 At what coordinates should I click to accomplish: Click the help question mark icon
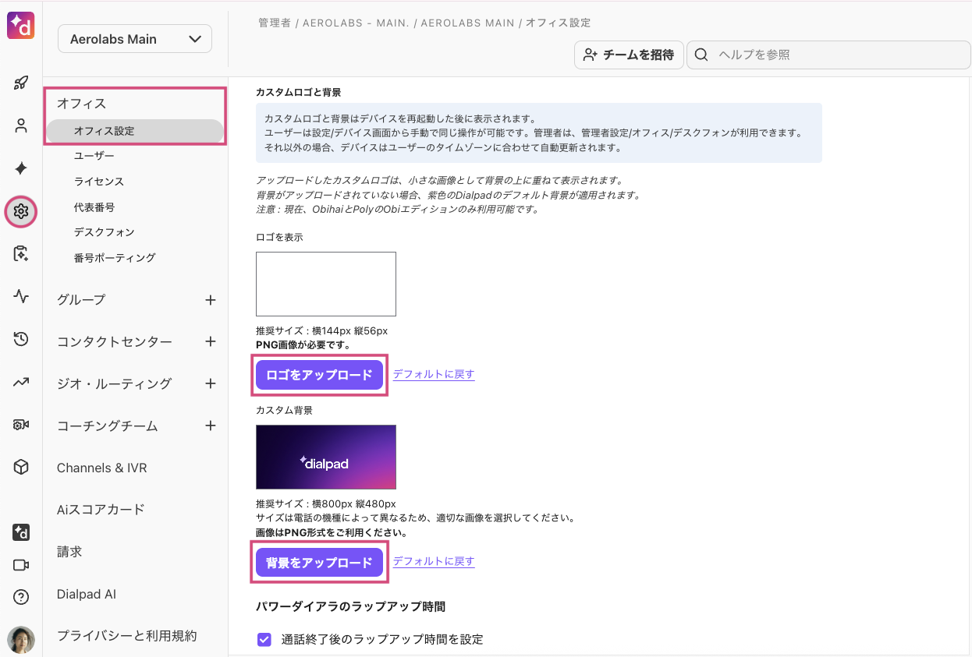[x=21, y=597]
